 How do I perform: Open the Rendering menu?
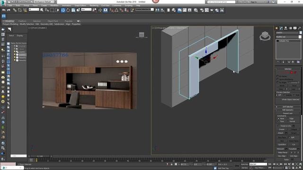coord(94,6)
